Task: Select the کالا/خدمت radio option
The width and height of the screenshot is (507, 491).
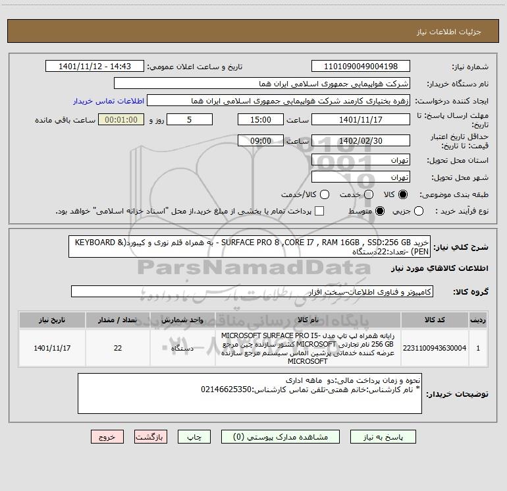Action: [325, 194]
